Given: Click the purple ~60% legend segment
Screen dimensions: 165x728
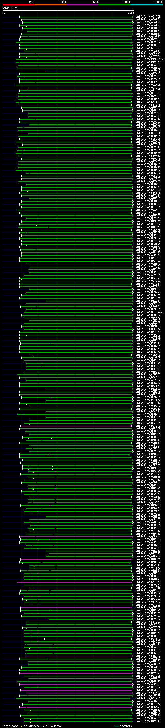Looking at the screenshot, I should pyautogui.click(x=82, y=5).
